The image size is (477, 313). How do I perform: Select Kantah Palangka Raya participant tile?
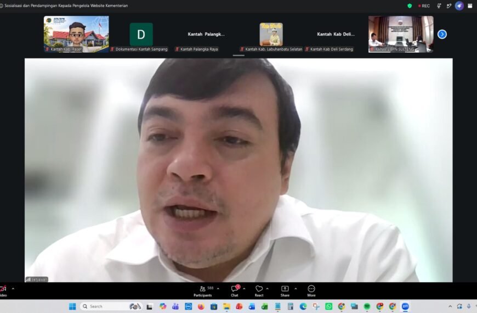pyautogui.click(x=206, y=34)
